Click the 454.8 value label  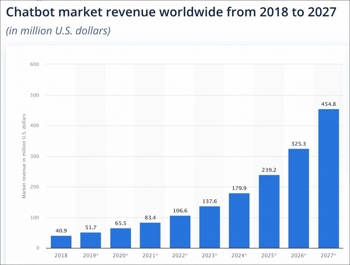click(328, 104)
